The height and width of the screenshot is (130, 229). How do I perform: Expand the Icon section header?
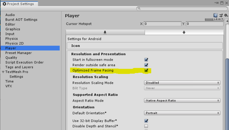tap(145, 46)
